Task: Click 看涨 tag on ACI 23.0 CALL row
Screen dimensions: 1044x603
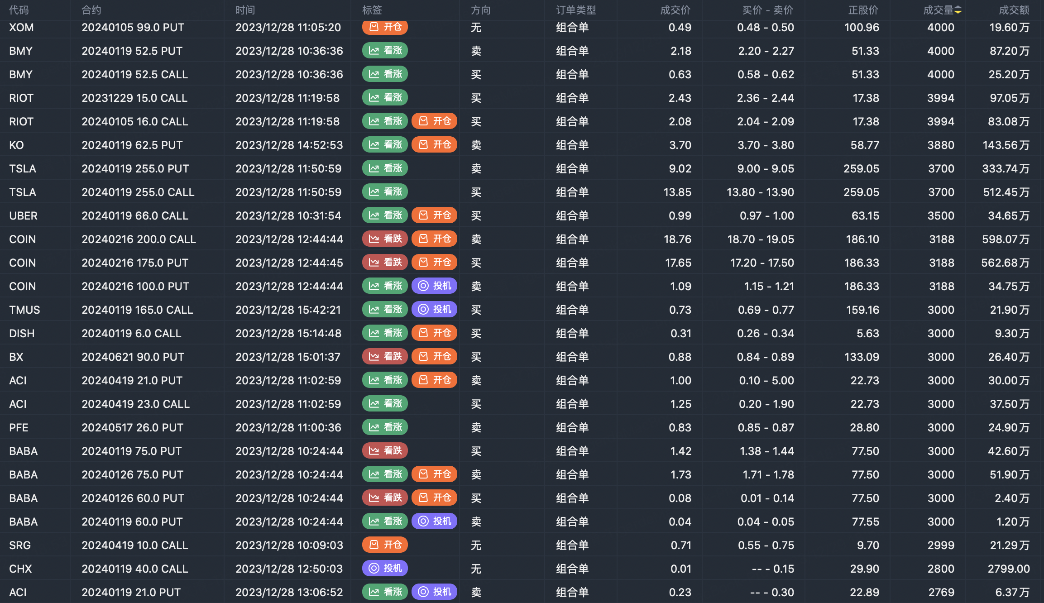Action: 385,403
